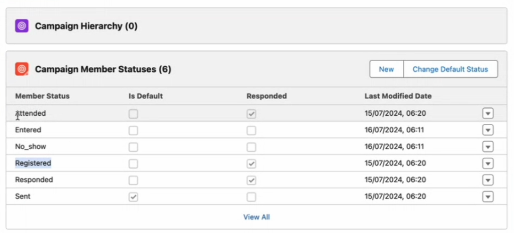
Task: Expand the Sent row action menu
Action: pyautogui.click(x=488, y=197)
